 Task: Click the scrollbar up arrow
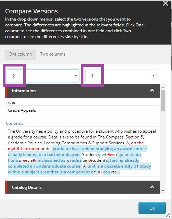coord(163,87)
